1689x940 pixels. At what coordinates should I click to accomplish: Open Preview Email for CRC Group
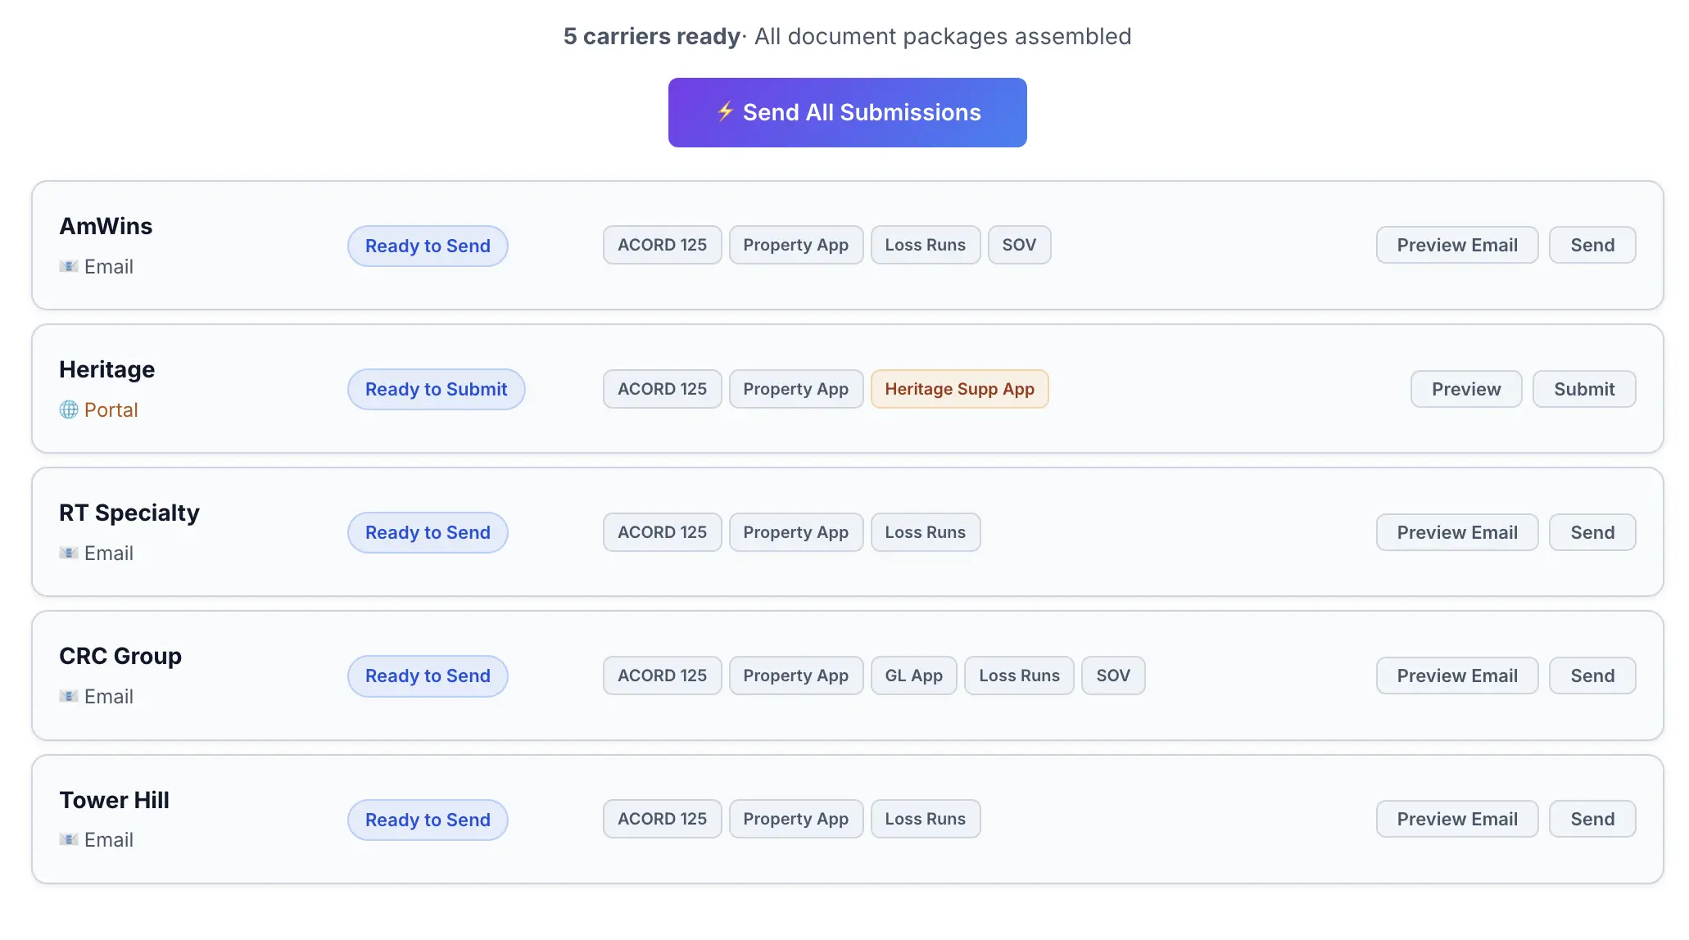(x=1456, y=676)
